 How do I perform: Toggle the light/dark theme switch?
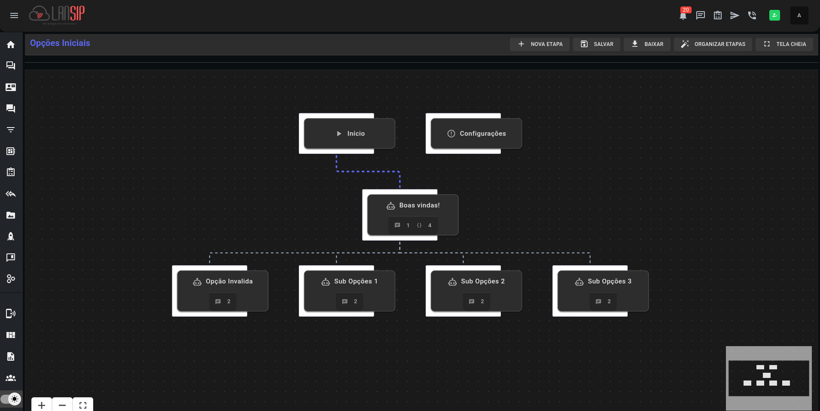(12, 399)
